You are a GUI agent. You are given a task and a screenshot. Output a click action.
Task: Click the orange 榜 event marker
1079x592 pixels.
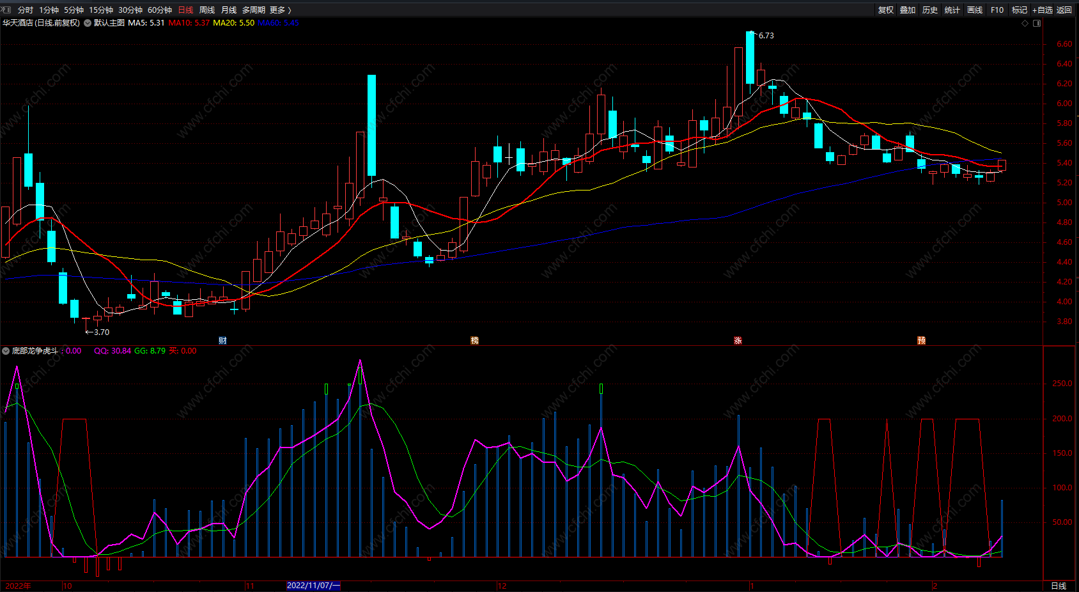coord(474,341)
